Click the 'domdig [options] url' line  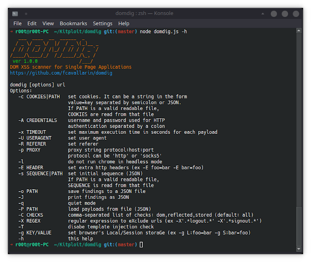pos(37,85)
